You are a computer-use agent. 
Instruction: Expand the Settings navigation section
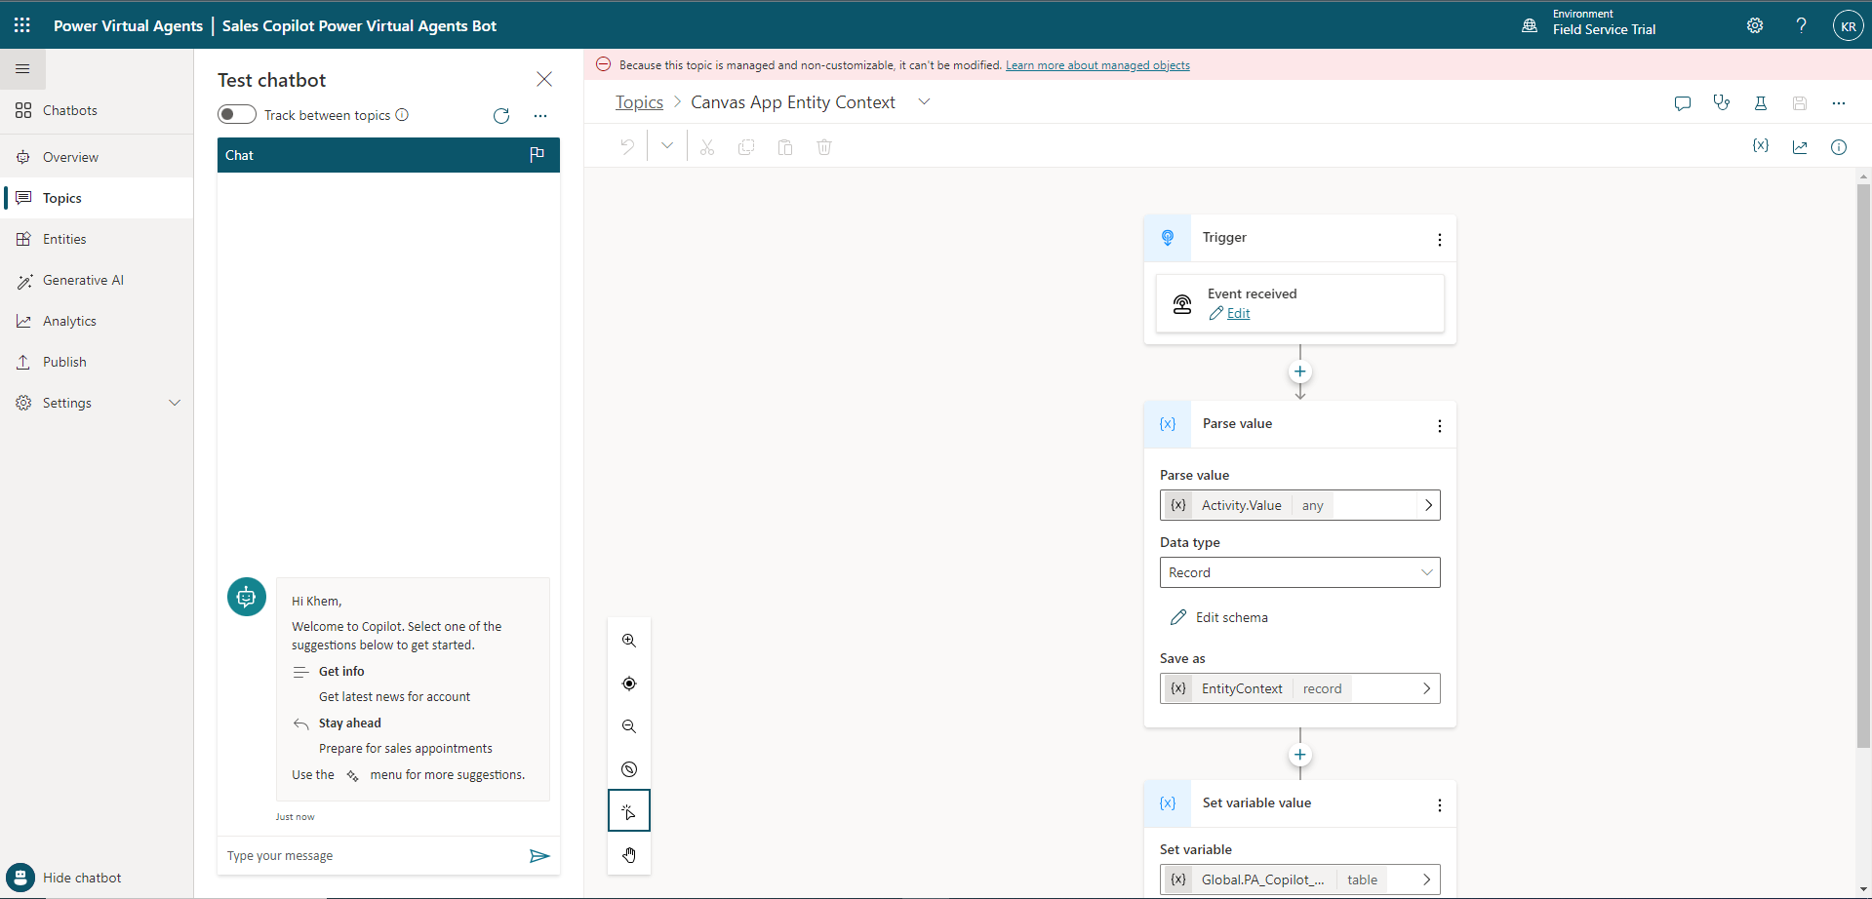coord(175,403)
